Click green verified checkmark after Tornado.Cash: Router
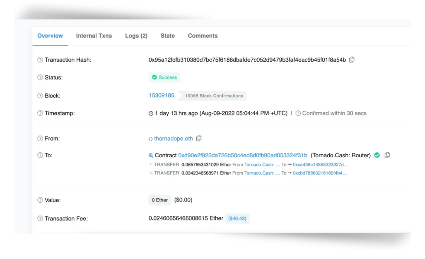Screen dimensions: 425x259 click(377, 155)
